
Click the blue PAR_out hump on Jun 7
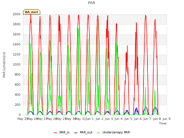tap(146, 107)
